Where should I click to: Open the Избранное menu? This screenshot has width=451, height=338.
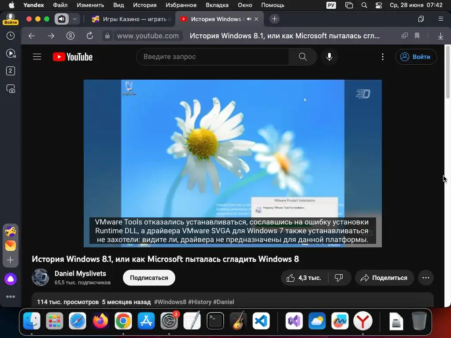[181, 5]
